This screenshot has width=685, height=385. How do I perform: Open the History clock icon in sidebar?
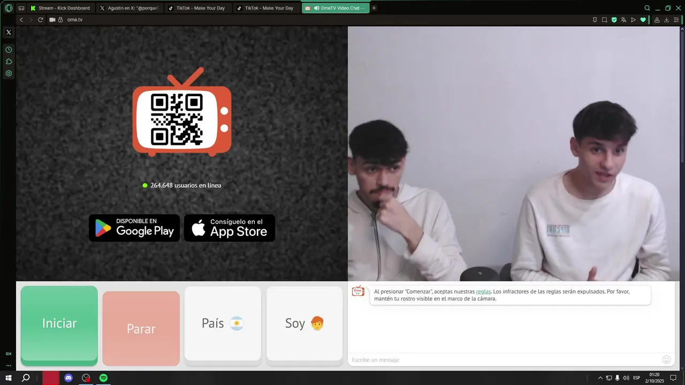[x=9, y=50]
